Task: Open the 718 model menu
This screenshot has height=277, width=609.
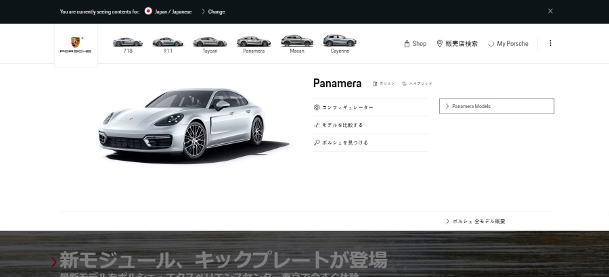Action: (128, 45)
